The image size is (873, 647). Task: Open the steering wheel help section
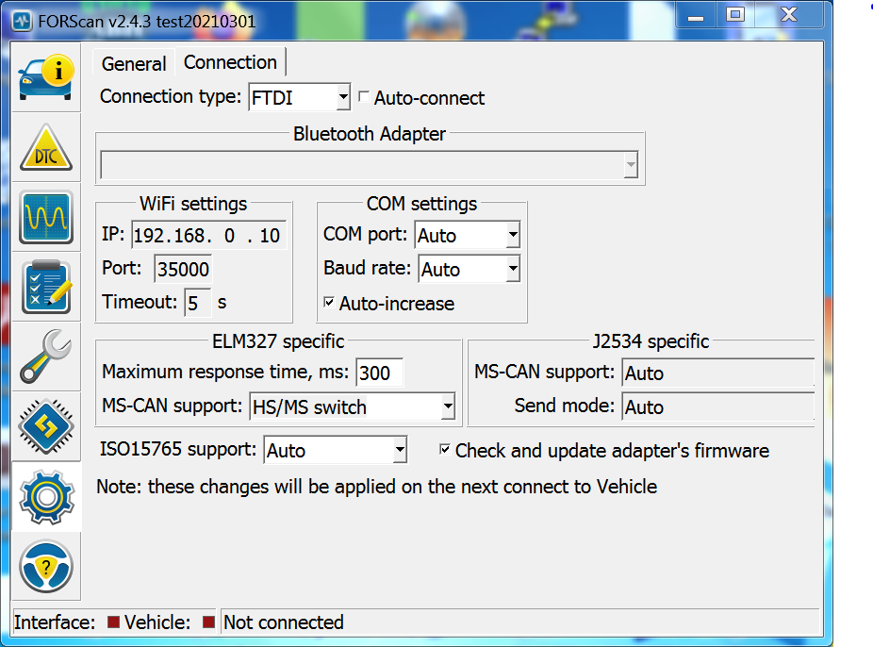point(46,565)
